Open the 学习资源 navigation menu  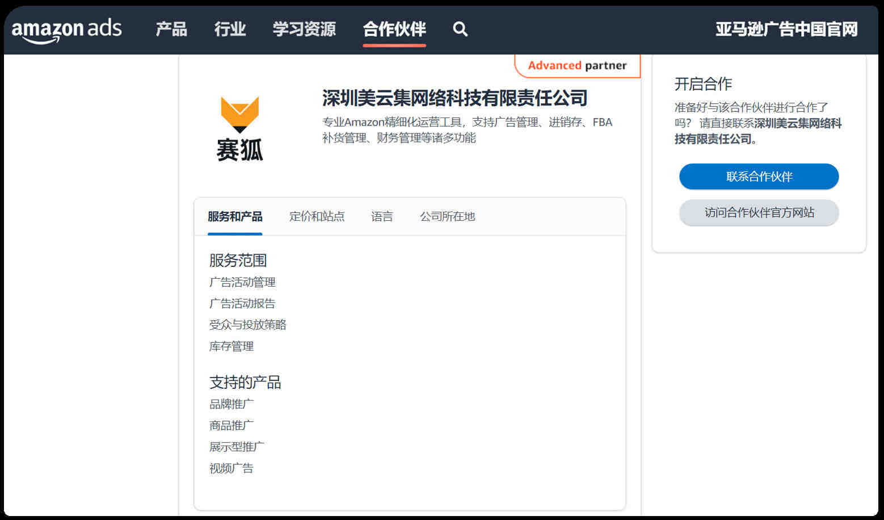click(304, 29)
